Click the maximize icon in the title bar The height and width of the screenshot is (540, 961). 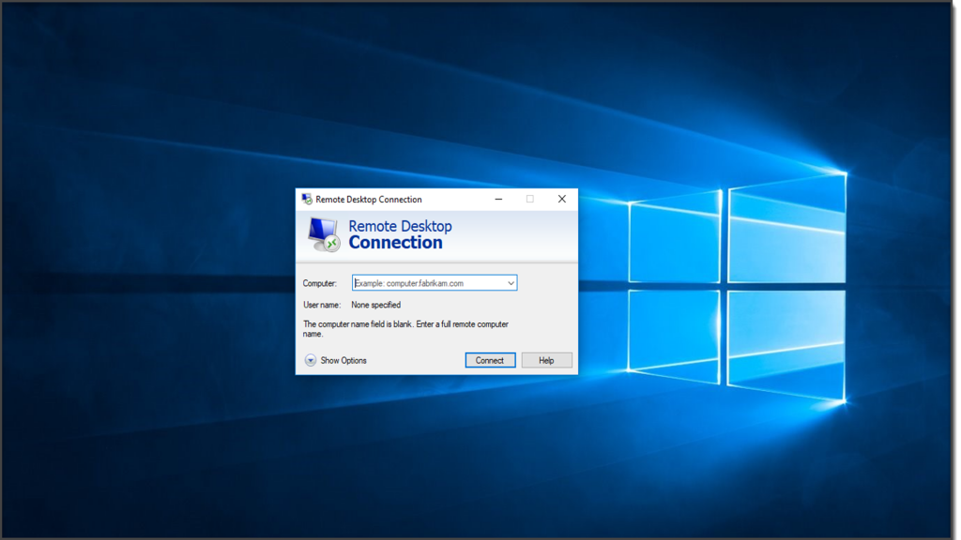[x=530, y=199]
